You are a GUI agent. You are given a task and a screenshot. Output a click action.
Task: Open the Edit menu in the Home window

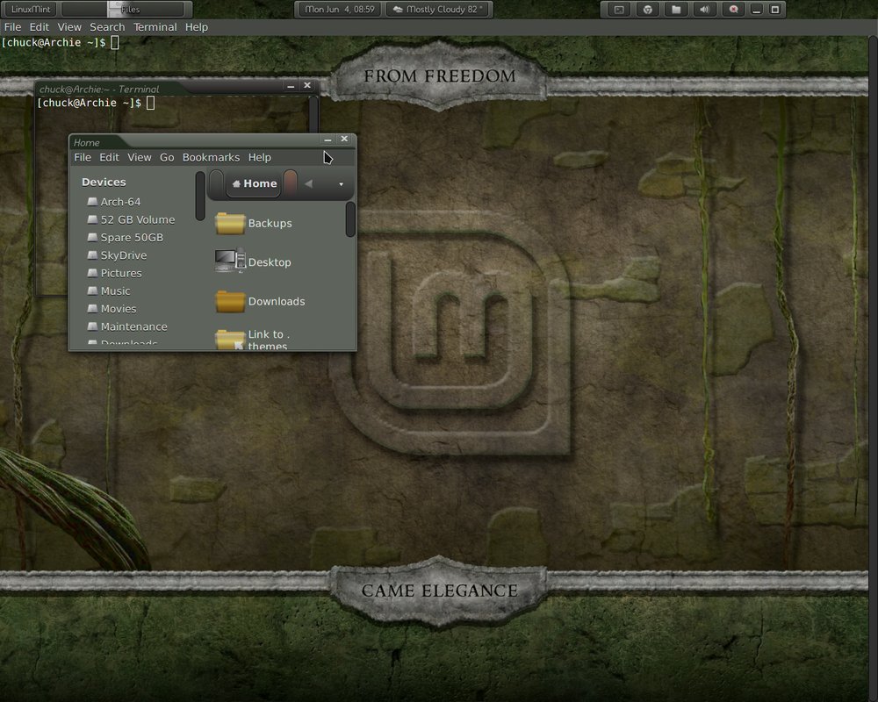coord(109,157)
